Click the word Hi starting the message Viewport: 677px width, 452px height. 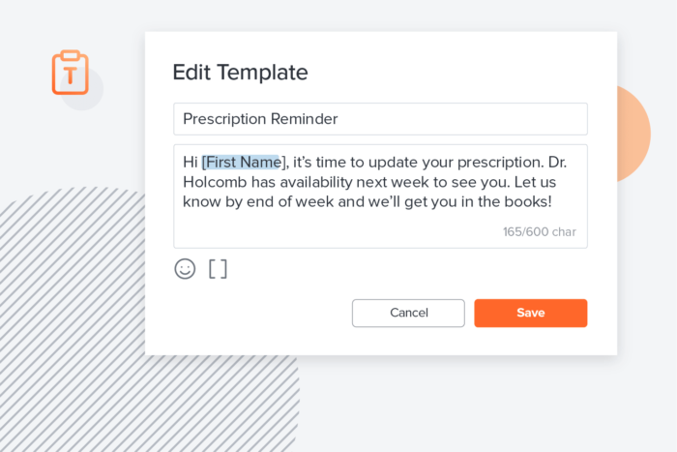pos(190,162)
